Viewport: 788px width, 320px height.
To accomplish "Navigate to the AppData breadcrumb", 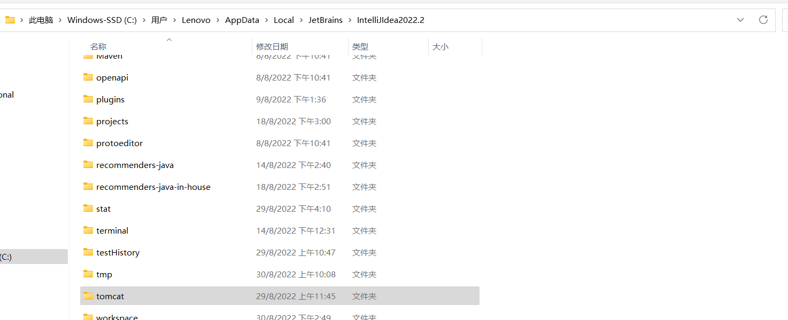I will (242, 20).
